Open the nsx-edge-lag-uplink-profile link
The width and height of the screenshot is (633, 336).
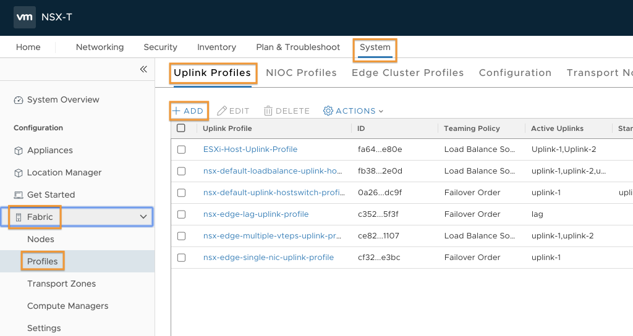[256, 214]
